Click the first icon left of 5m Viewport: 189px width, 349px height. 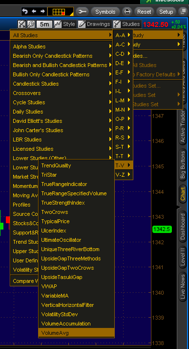click(22, 24)
